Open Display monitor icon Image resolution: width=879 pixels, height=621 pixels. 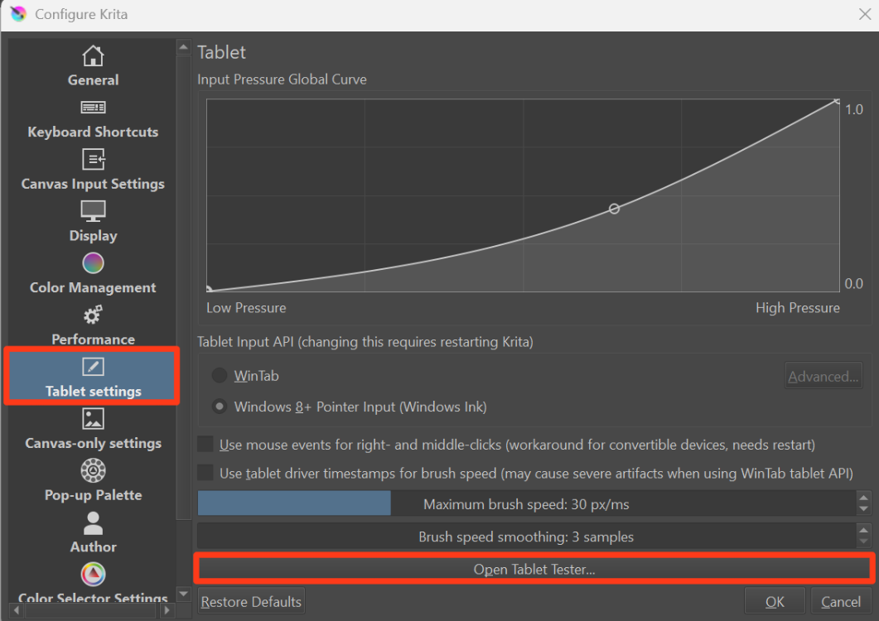coord(93,211)
